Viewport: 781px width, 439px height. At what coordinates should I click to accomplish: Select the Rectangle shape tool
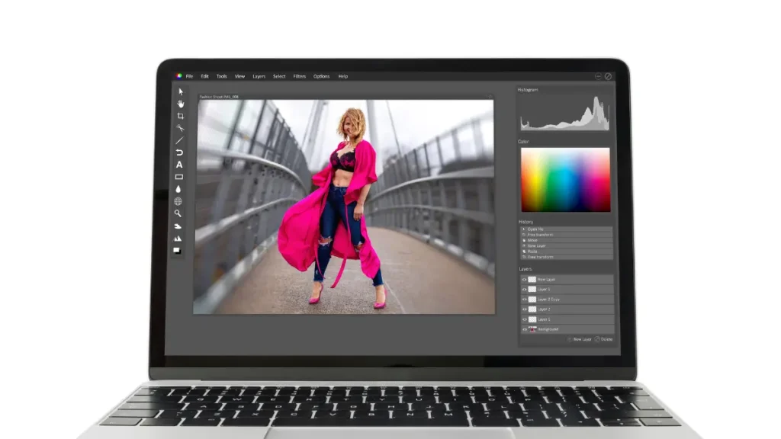tap(179, 177)
